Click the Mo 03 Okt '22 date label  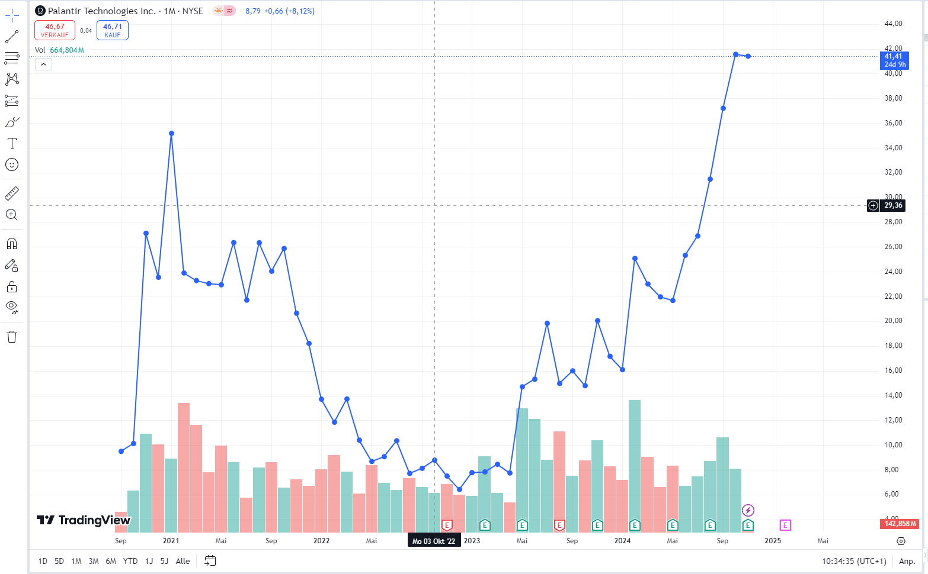(434, 541)
